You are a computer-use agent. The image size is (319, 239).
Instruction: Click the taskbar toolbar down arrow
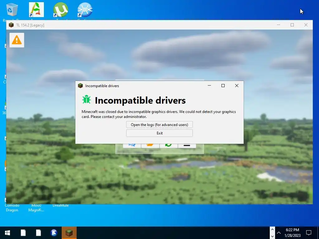tap(272, 236)
